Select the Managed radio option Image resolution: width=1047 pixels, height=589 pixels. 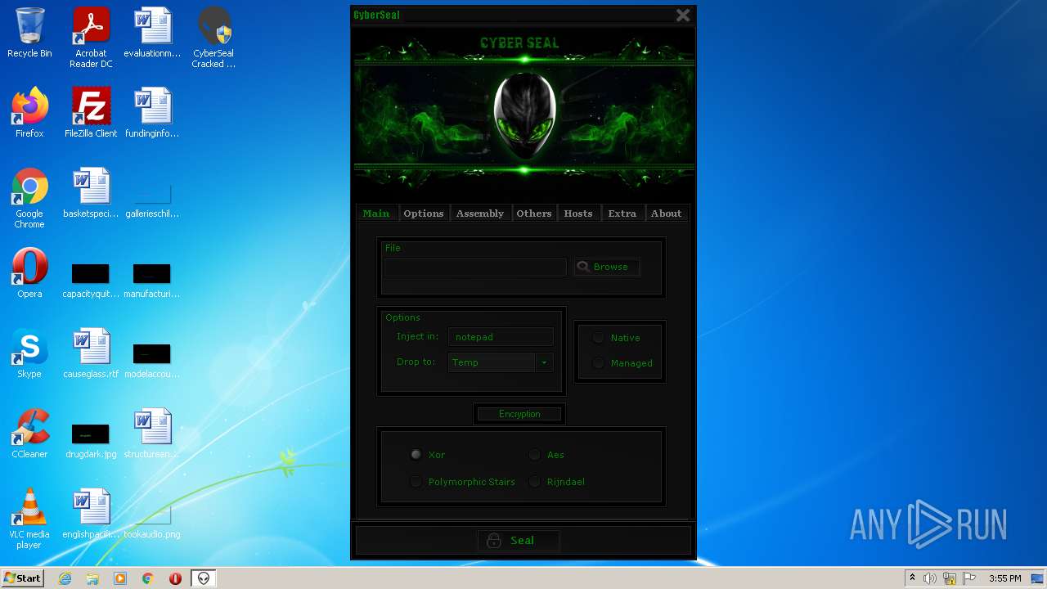pos(623,363)
